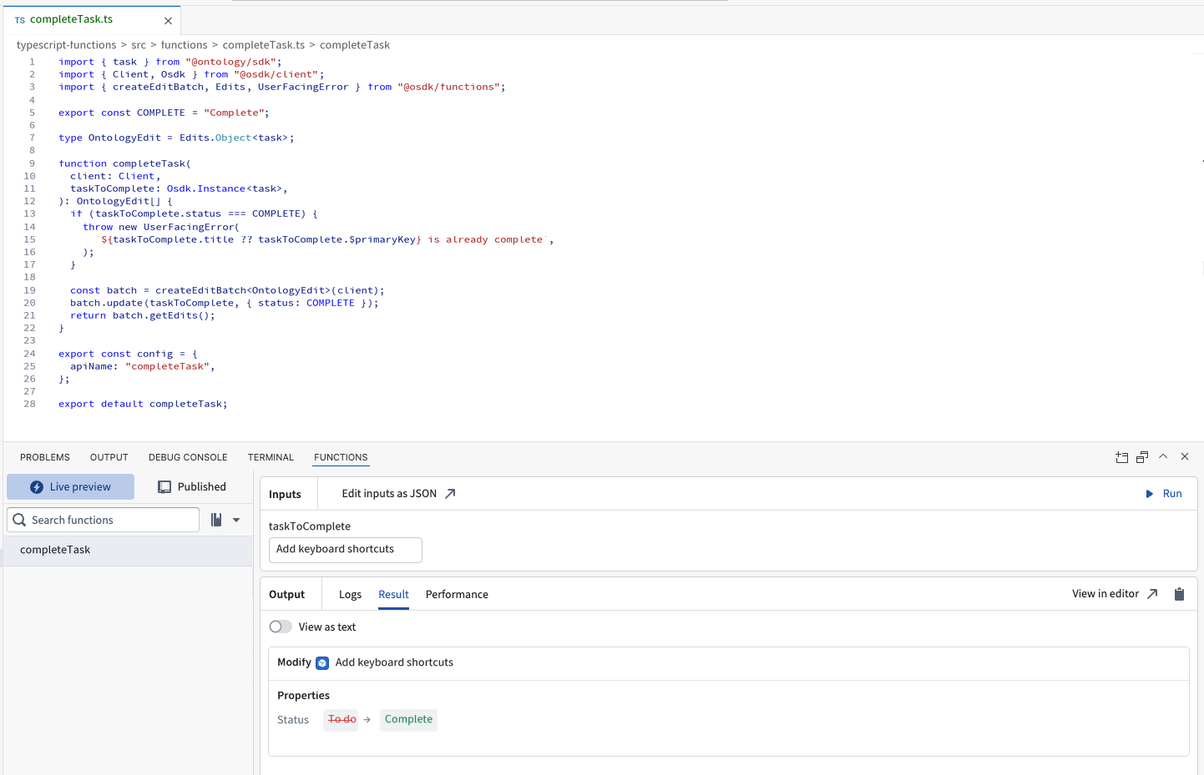
Task: Click the Run play triangle icon
Action: pyautogui.click(x=1150, y=494)
